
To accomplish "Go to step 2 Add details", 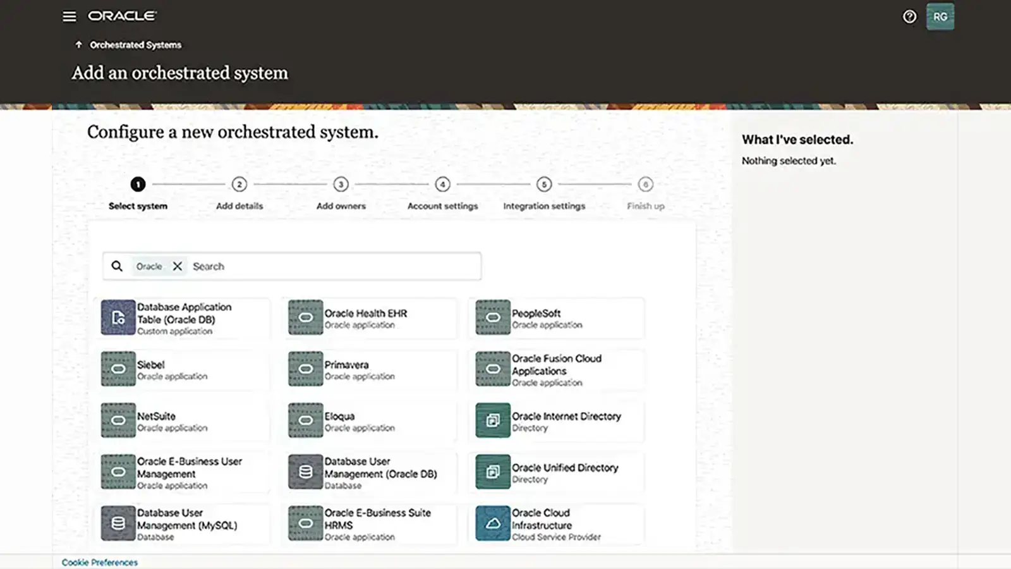I will pos(239,184).
